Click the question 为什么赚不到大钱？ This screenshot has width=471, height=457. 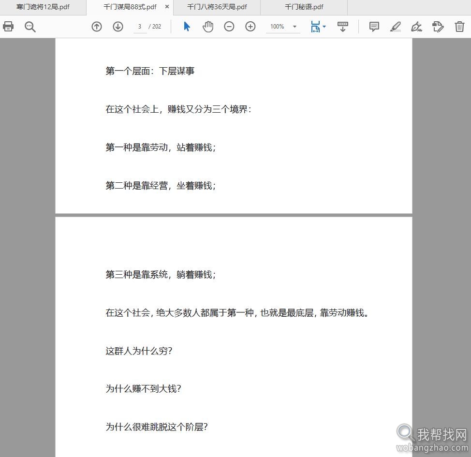[143, 389]
